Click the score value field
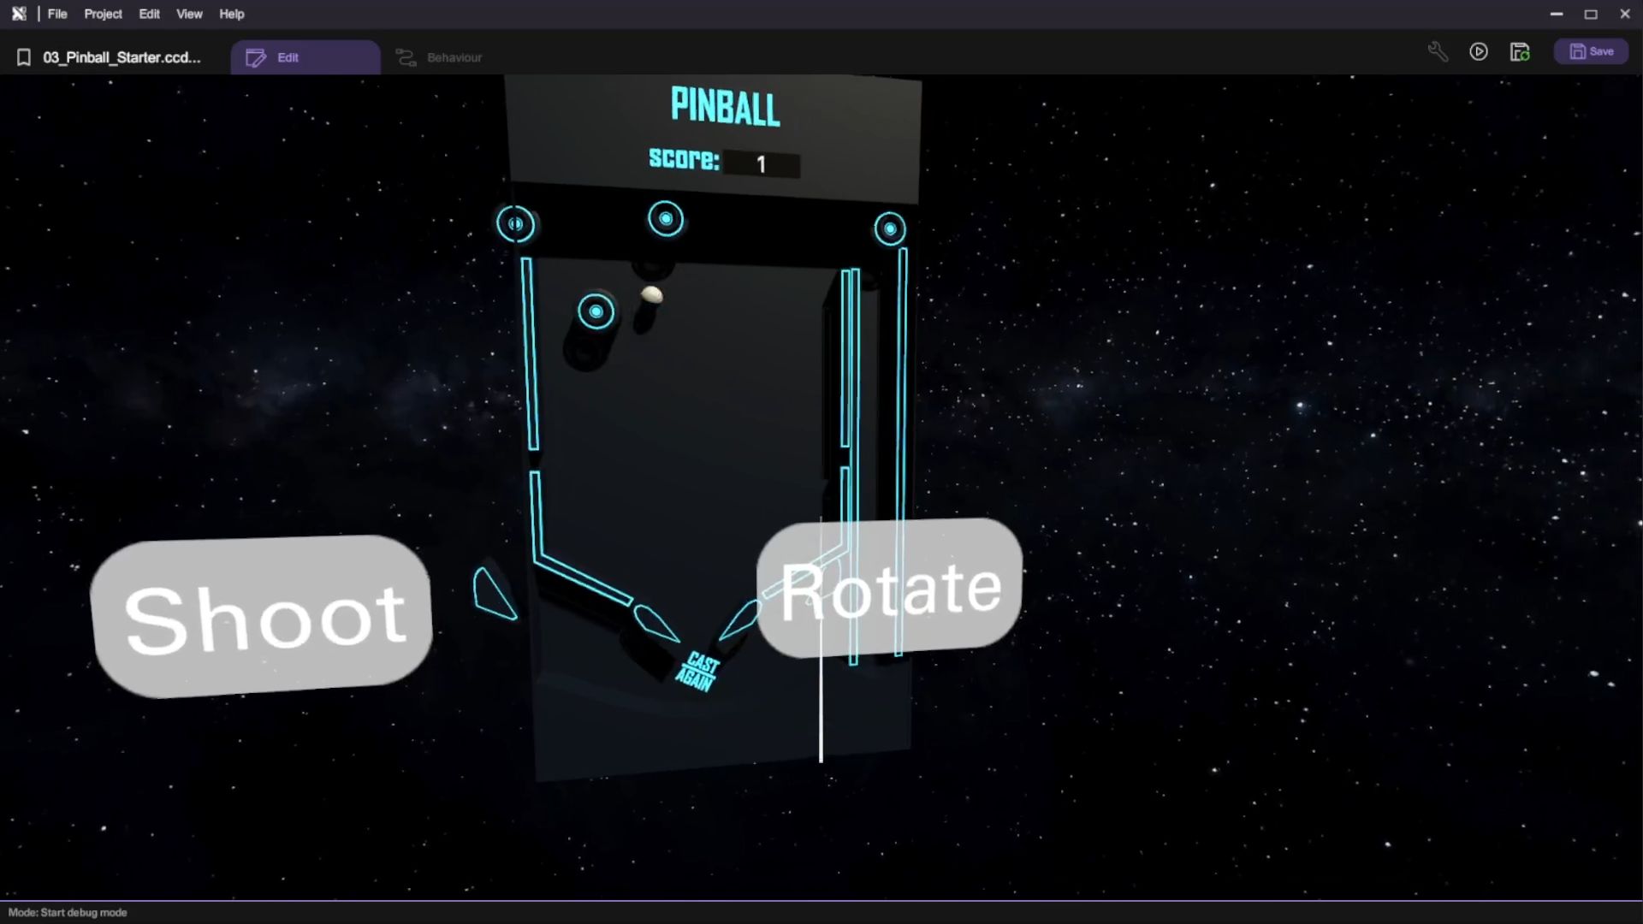The width and height of the screenshot is (1643, 924). [x=761, y=164]
